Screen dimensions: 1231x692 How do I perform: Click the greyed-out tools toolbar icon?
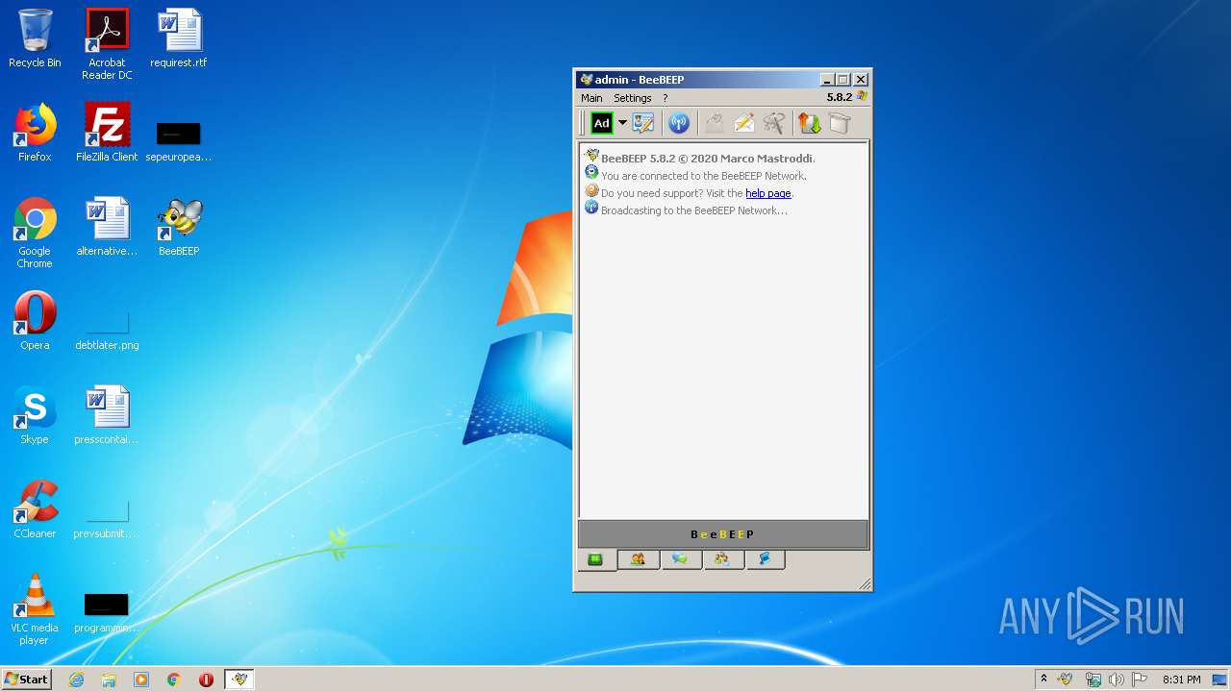click(x=774, y=123)
